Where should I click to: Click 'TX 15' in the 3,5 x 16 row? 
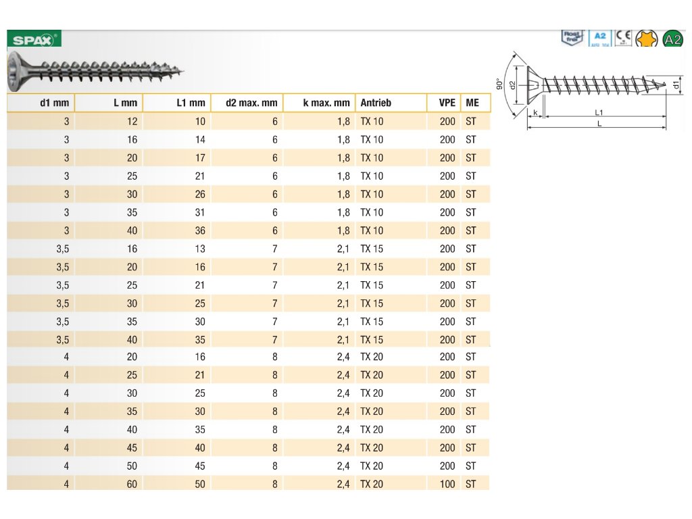point(372,249)
